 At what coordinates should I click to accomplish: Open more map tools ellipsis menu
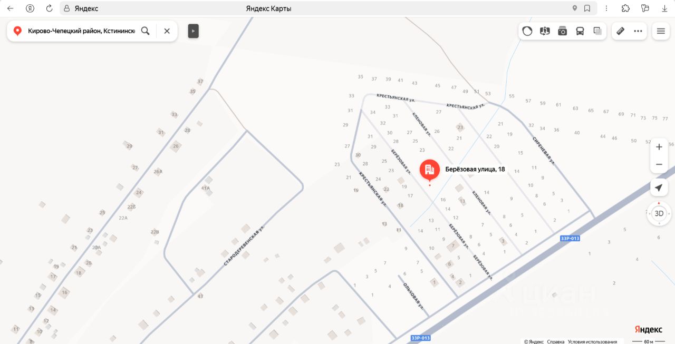click(638, 31)
